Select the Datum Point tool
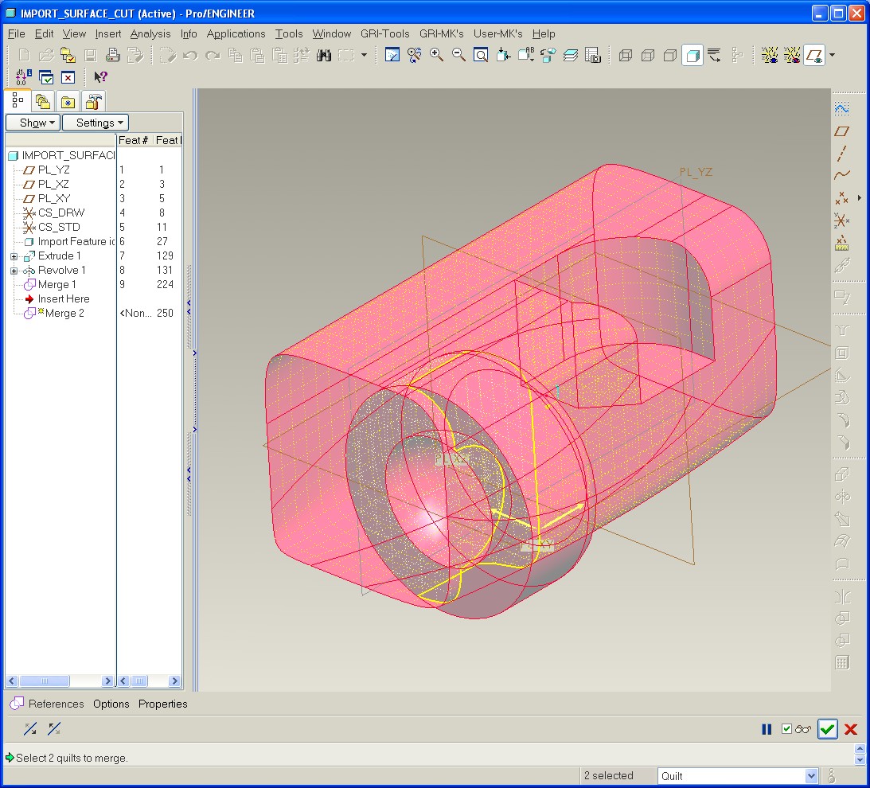The height and width of the screenshot is (788, 870). point(841,198)
